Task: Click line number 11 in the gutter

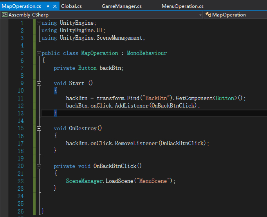Action: pyautogui.click(x=20, y=98)
